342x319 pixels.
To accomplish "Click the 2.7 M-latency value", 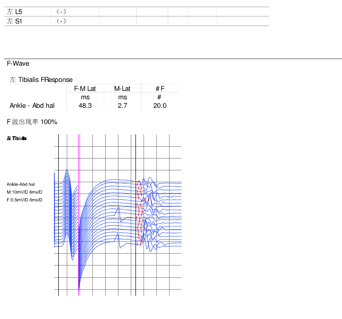I will pyautogui.click(x=122, y=106).
